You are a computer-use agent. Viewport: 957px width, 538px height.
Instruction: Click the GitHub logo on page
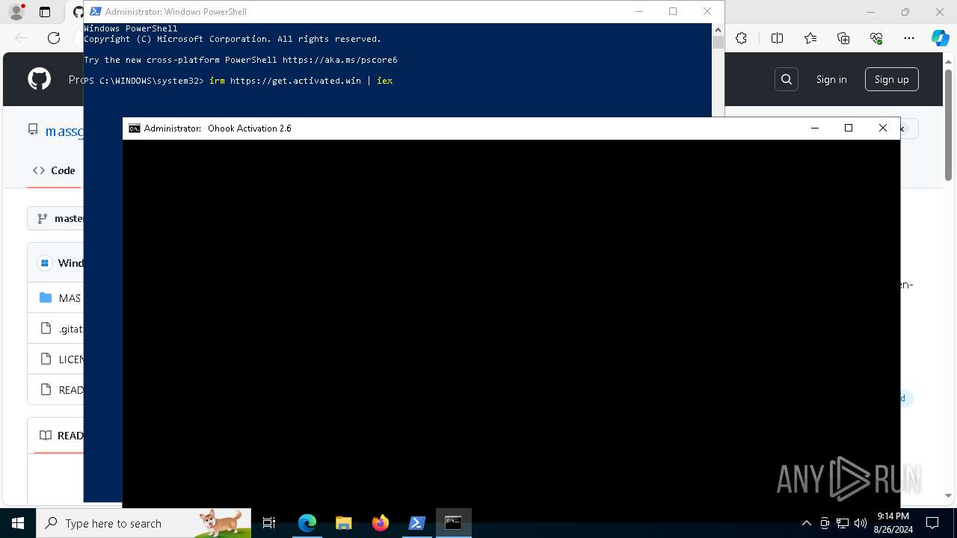pyautogui.click(x=39, y=79)
